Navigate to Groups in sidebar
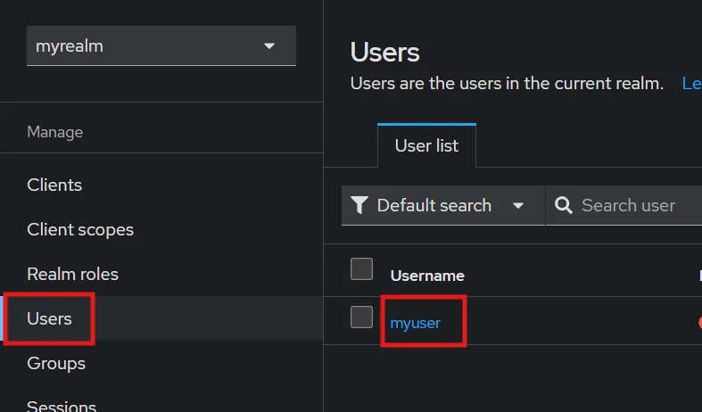Screen dimensions: 702x412 pos(56,363)
